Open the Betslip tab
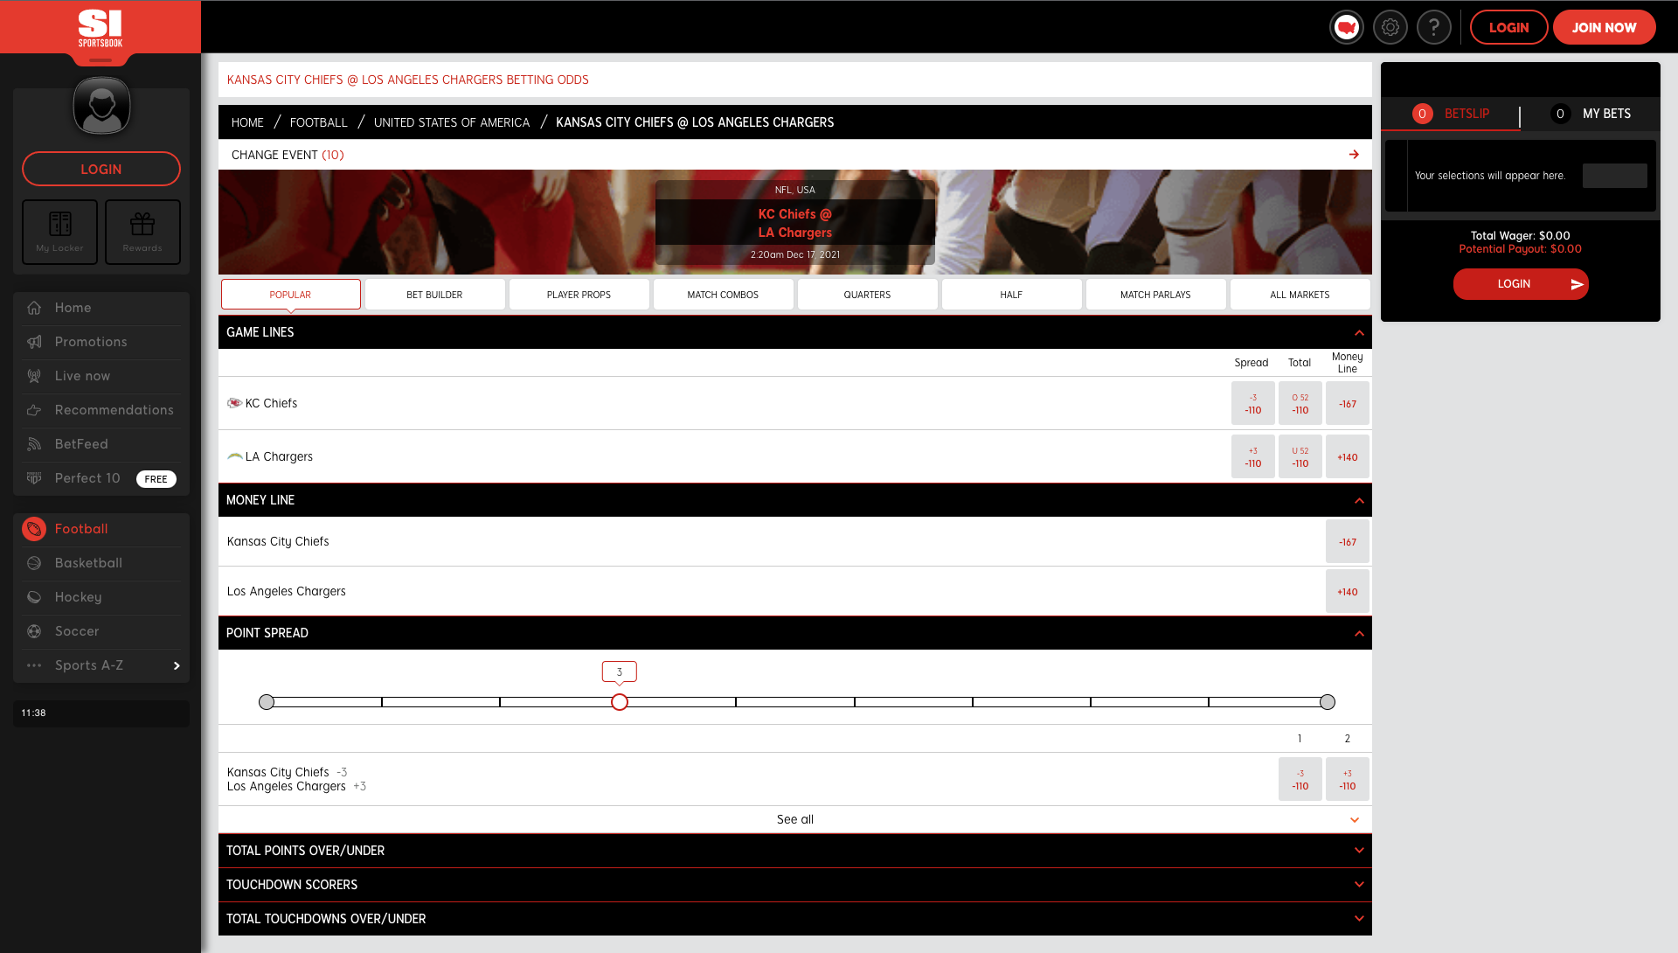This screenshot has height=953, width=1678. (x=1451, y=114)
